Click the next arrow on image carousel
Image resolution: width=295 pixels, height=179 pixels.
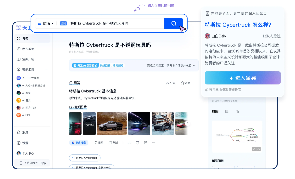187,123
